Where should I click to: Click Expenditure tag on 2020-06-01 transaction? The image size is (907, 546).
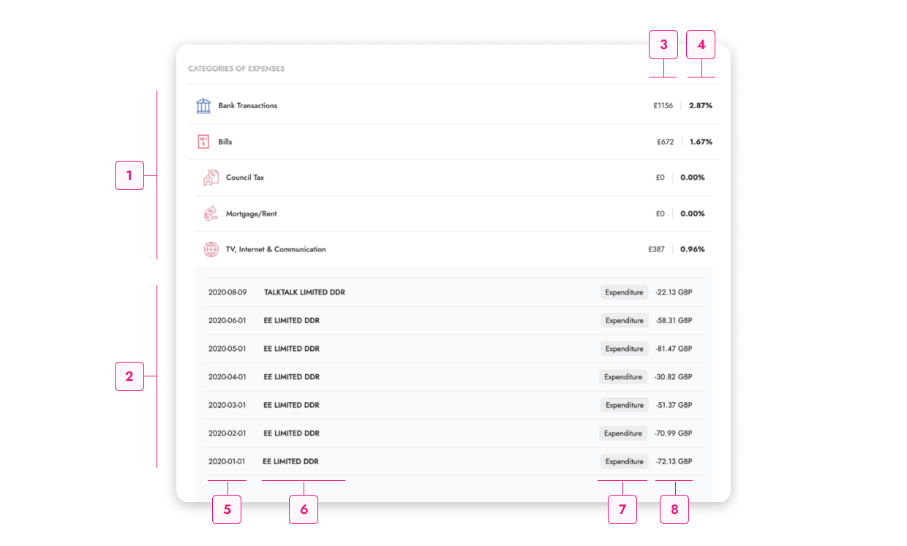point(624,321)
